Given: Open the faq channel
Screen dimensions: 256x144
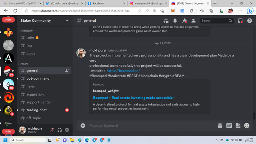Looking at the screenshot, I should 44,45.
